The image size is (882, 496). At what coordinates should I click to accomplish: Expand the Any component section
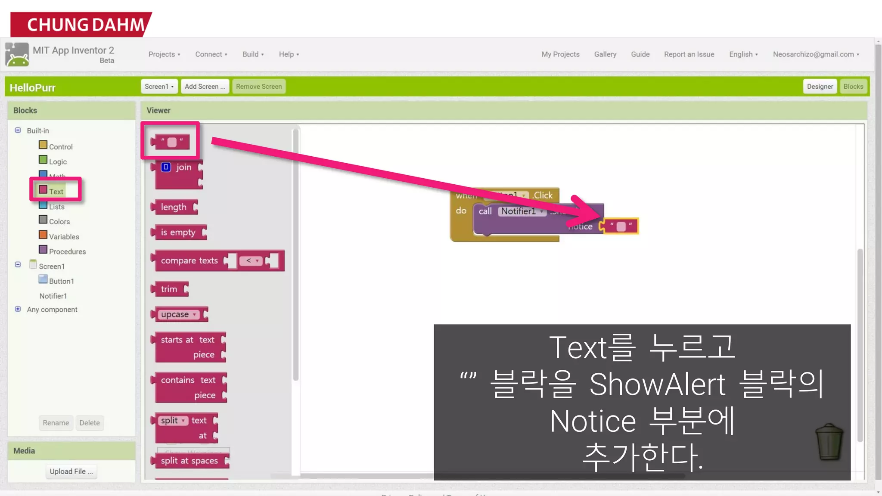tap(18, 309)
